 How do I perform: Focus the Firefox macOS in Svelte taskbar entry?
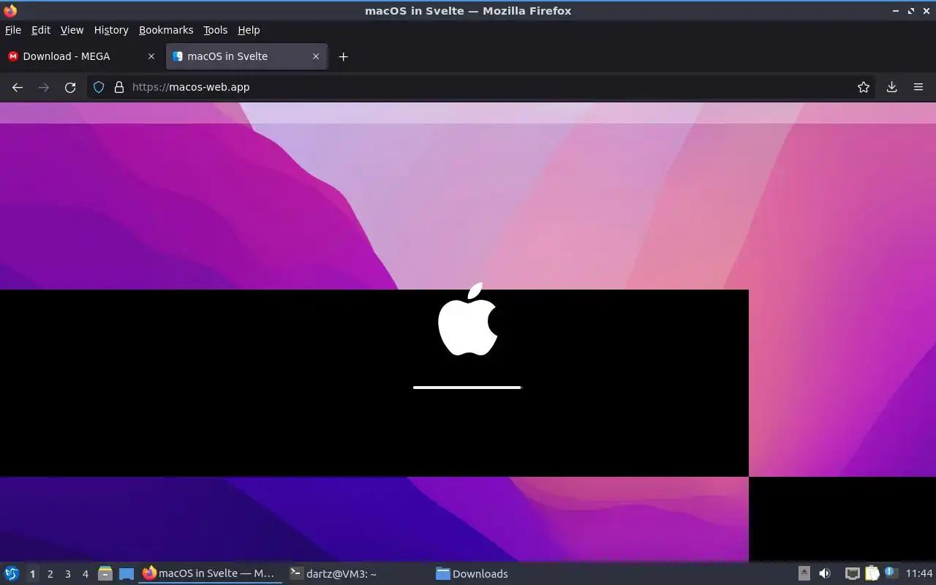pyautogui.click(x=211, y=573)
